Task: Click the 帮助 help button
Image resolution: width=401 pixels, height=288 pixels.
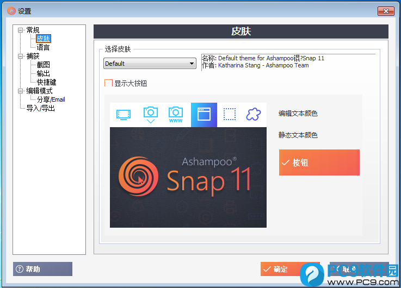Action: pos(42,269)
